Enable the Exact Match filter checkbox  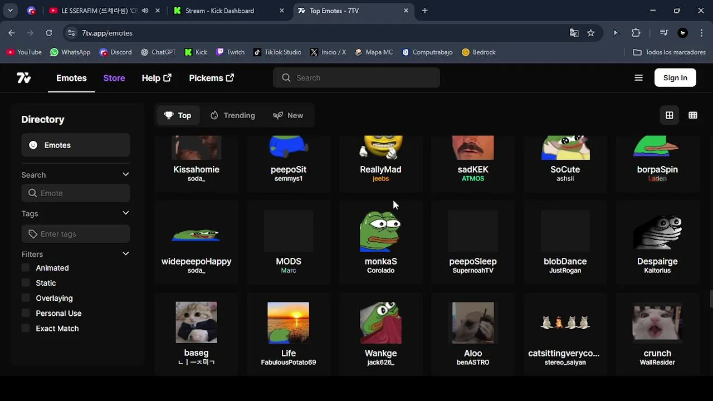click(x=26, y=328)
